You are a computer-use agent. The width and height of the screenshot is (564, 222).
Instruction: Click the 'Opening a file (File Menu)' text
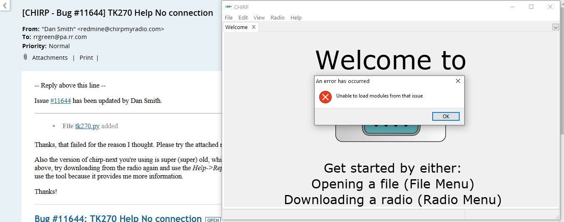click(x=393, y=184)
